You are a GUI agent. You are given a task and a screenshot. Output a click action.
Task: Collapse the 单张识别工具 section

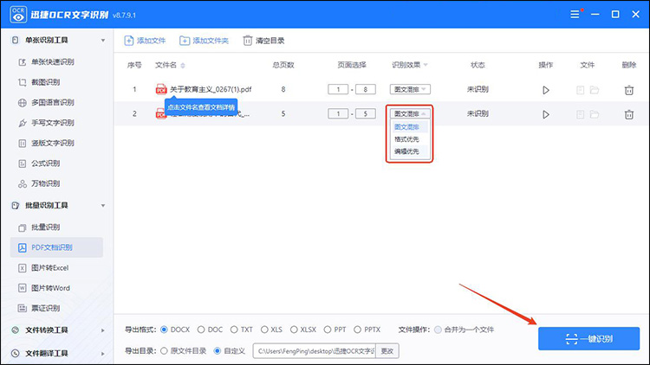pos(103,41)
